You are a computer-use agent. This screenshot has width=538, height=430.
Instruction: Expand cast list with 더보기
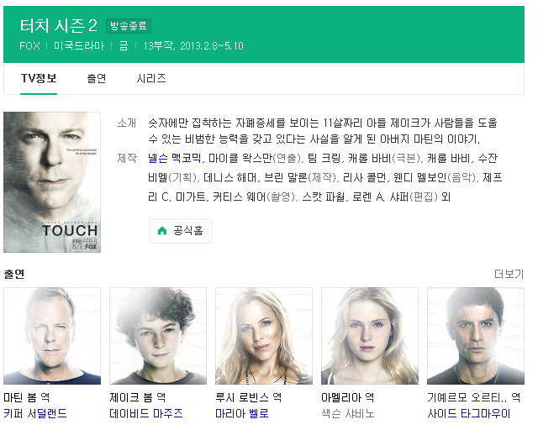[x=509, y=274]
